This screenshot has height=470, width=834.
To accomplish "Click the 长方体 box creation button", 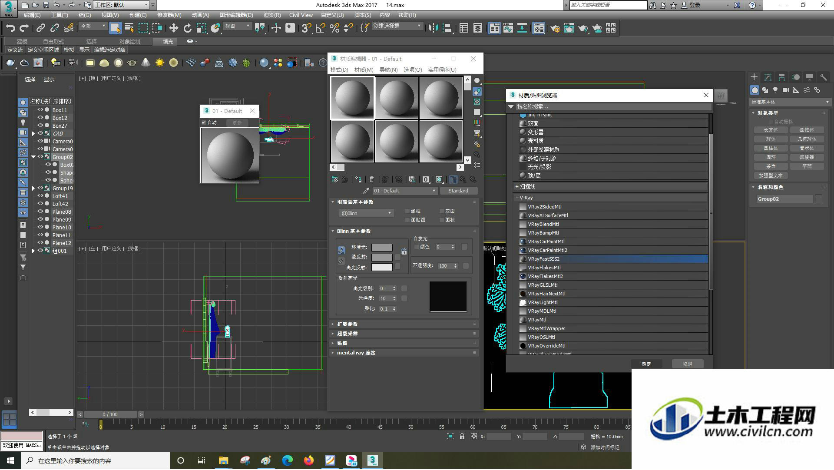I will tap(771, 130).
